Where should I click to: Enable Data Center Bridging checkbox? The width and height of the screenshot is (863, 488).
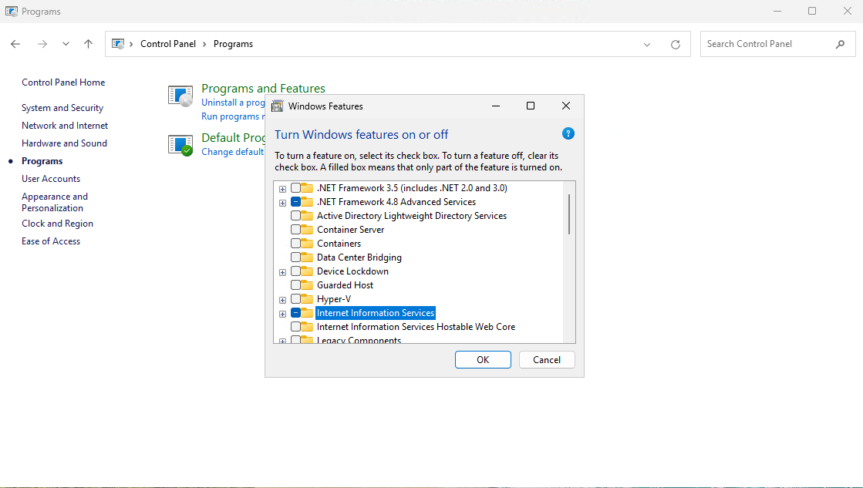[295, 257]
